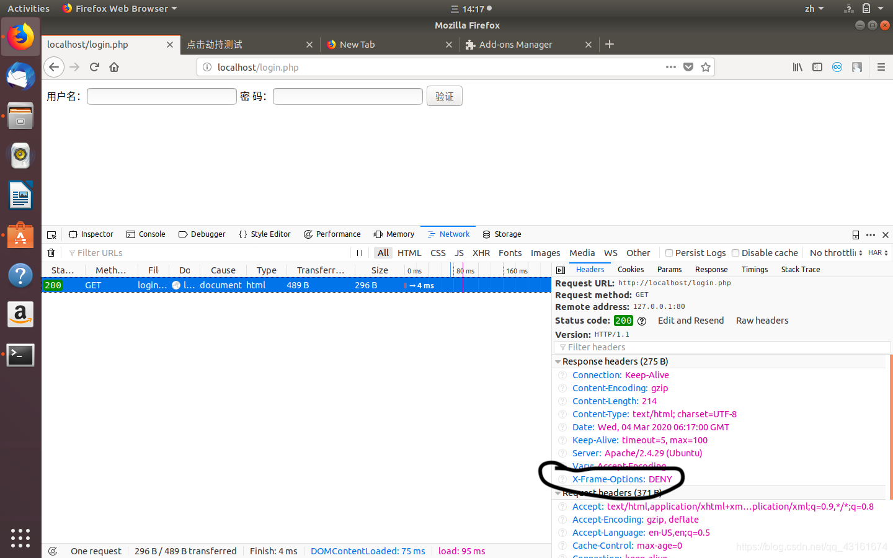Filter requests by All
893x558 pixels.
tap(383, 253)
